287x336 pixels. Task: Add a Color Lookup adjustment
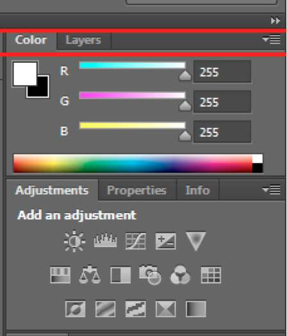[x=211, y=275]
